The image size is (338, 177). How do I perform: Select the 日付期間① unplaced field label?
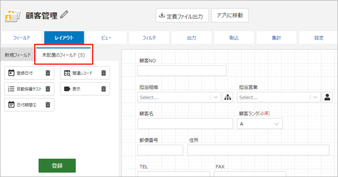point(27,105)
